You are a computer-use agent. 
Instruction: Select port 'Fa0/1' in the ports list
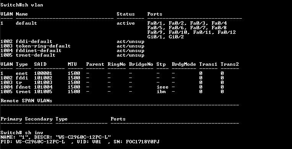coord(156,23)
